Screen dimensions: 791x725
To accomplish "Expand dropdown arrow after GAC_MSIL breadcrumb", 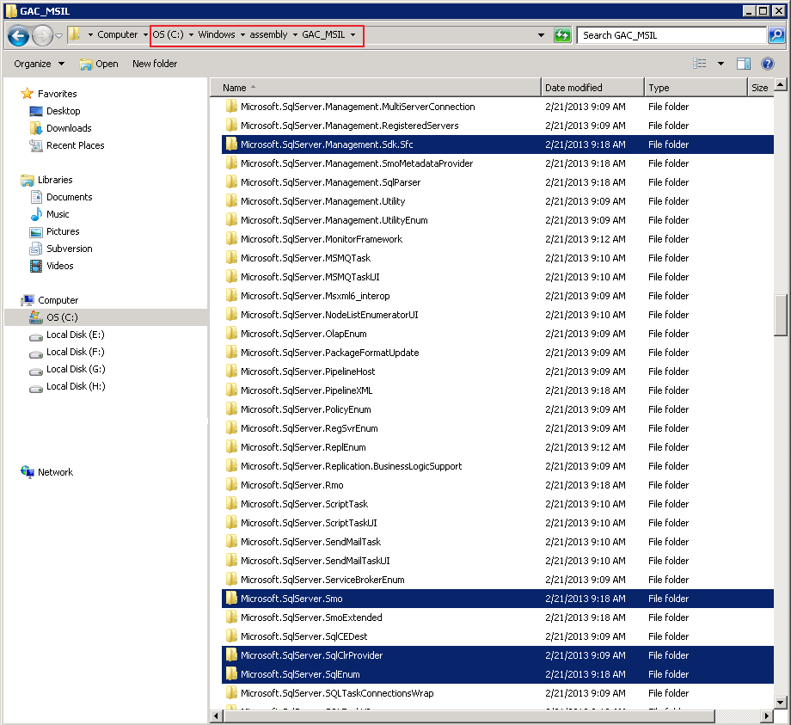I will click(353, 34).
